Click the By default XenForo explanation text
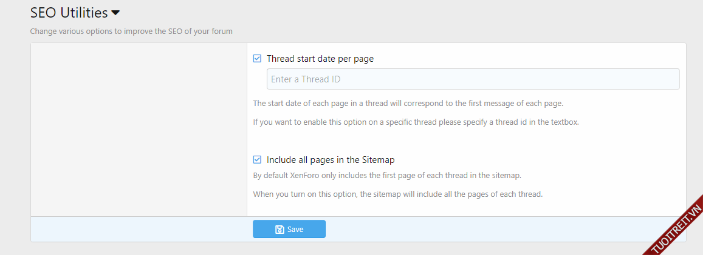The height and width of the screenshot is (255, 703). [387, 176]
